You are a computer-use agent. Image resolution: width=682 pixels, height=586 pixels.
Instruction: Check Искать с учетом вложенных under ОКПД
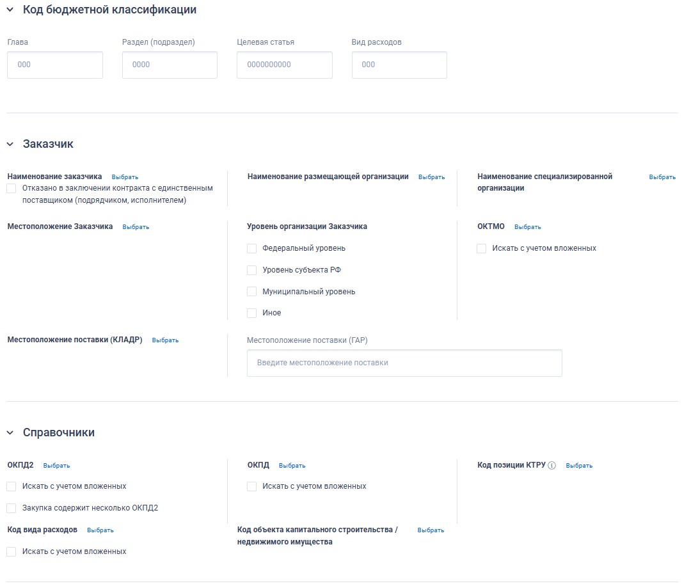(x=252, y=486)
